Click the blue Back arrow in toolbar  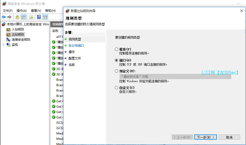4,17
